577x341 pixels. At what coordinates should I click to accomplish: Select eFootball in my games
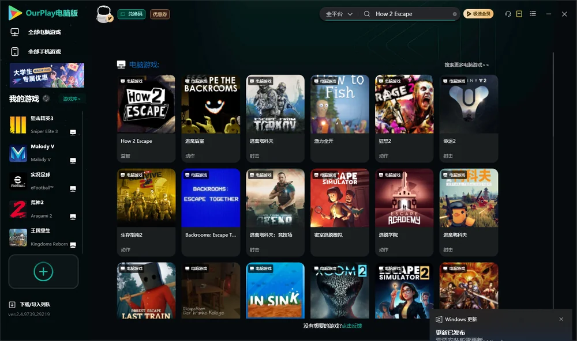(x=43, y=181)
